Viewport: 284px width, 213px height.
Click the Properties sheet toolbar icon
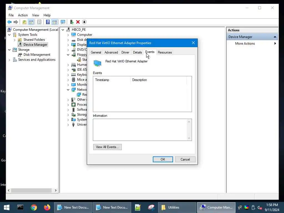click(x=39, y=22)
